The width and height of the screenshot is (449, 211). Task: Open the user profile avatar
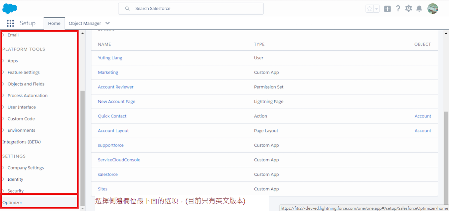(433, 9)
